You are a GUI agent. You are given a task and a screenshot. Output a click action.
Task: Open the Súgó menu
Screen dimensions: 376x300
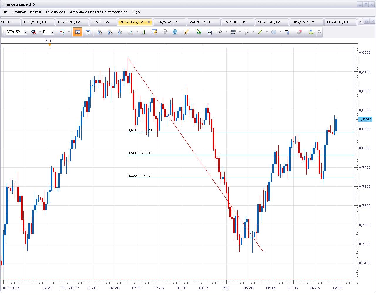tap(136, 12)
